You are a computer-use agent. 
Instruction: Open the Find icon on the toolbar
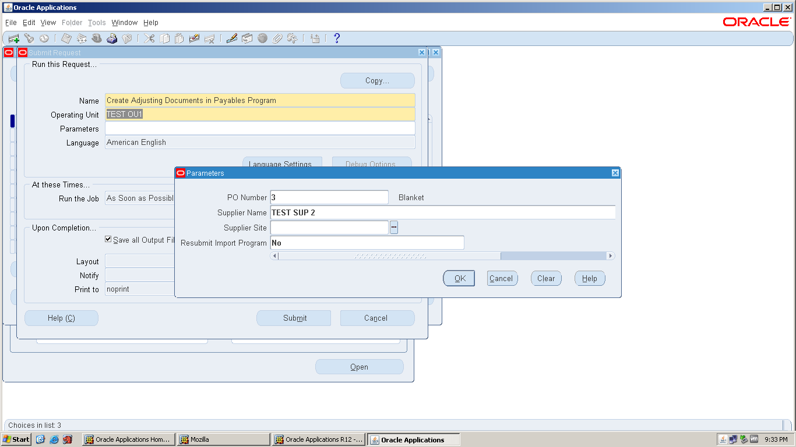(29, 38)
